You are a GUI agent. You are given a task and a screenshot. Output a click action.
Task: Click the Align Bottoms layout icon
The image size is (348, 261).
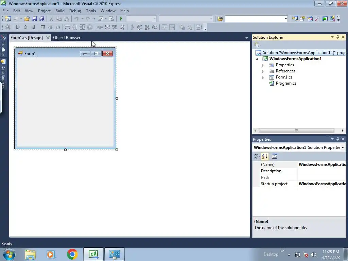click(58, 27)
